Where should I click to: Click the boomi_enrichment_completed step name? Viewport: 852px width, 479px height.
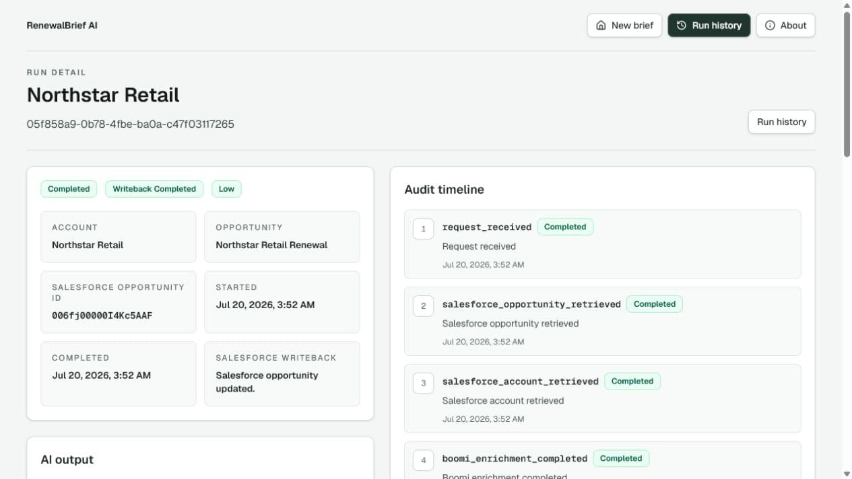(515, 458)
